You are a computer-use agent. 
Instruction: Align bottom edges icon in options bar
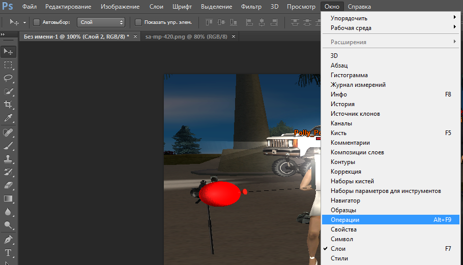[x=234, y=22]
